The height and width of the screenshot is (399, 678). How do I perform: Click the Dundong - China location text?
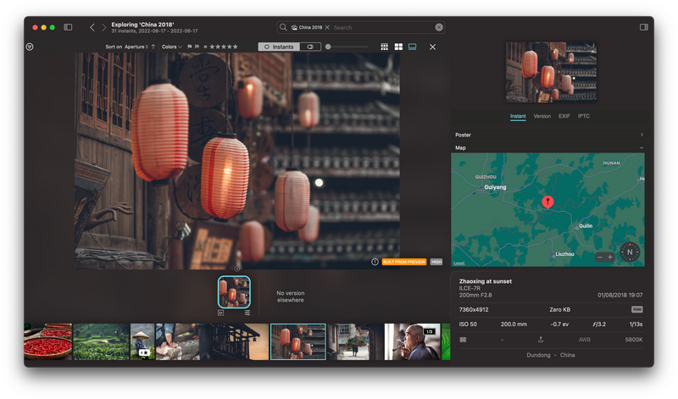(550, 355)
